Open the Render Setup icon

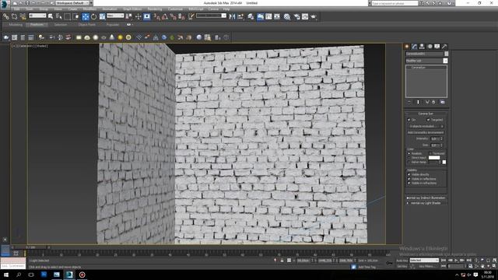click(296, 16)
